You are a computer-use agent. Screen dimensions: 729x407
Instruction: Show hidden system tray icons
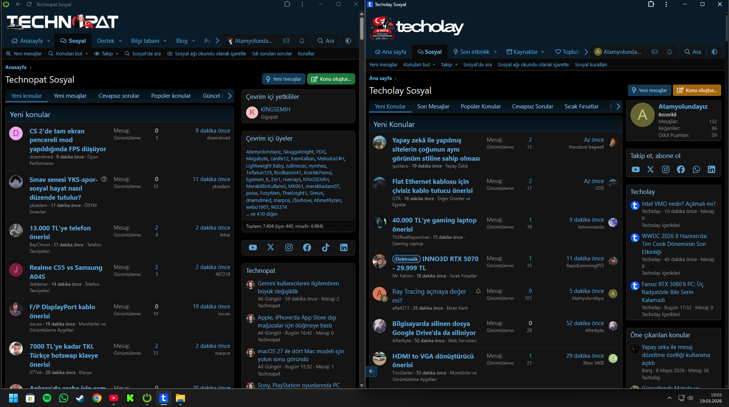tap(669, 398)
